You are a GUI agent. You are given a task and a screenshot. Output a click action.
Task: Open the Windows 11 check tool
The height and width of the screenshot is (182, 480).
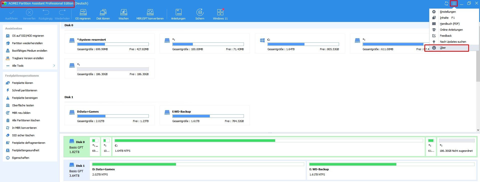point(220,14)
